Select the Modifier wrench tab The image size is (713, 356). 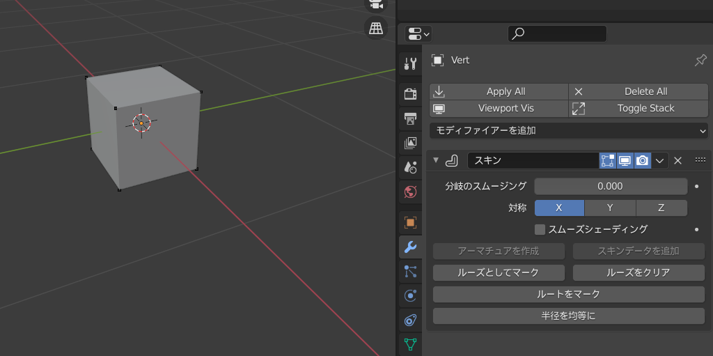410,247
